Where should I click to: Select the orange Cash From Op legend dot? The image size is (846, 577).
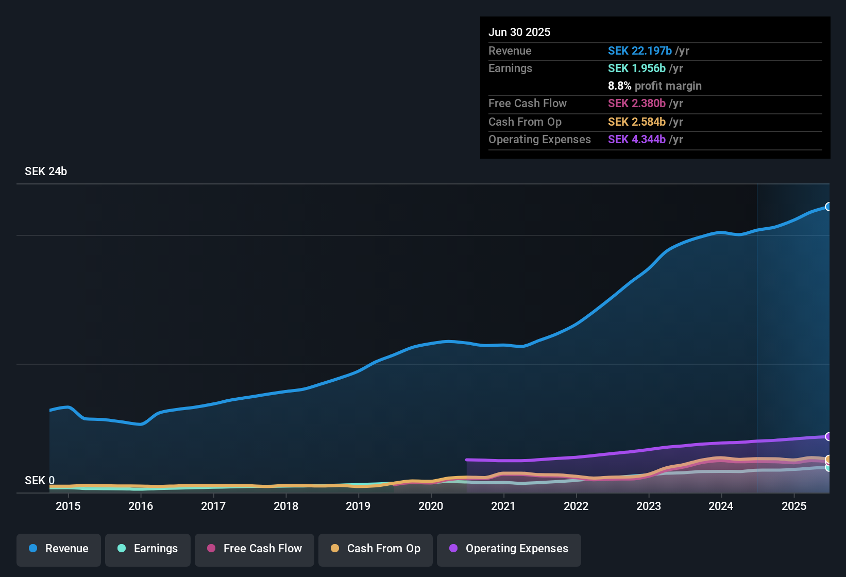tap(334, 549)
